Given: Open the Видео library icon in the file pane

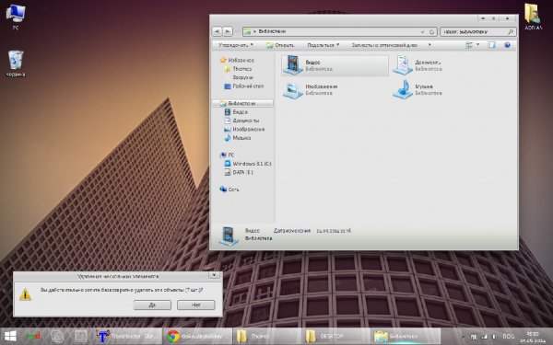Looking at the screenshot, I should [x=293, y=65].
